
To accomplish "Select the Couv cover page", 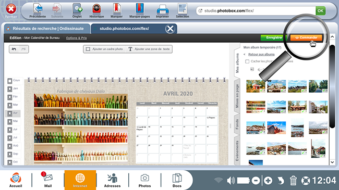I will point(14,81).
